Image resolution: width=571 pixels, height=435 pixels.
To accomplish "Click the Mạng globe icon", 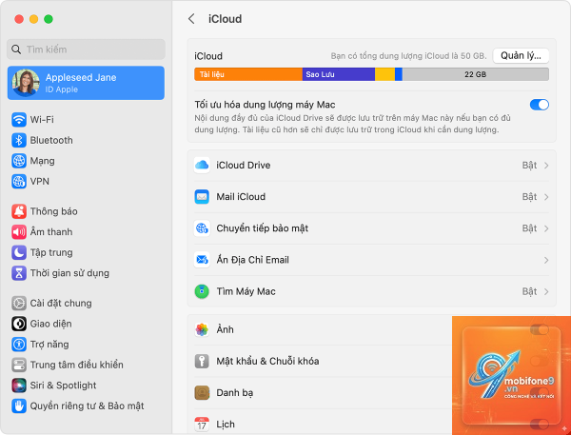I will point(19,161).
